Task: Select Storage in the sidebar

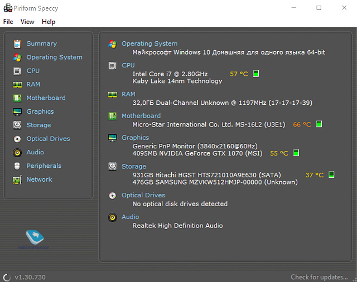Action: [x=38, y=125]
